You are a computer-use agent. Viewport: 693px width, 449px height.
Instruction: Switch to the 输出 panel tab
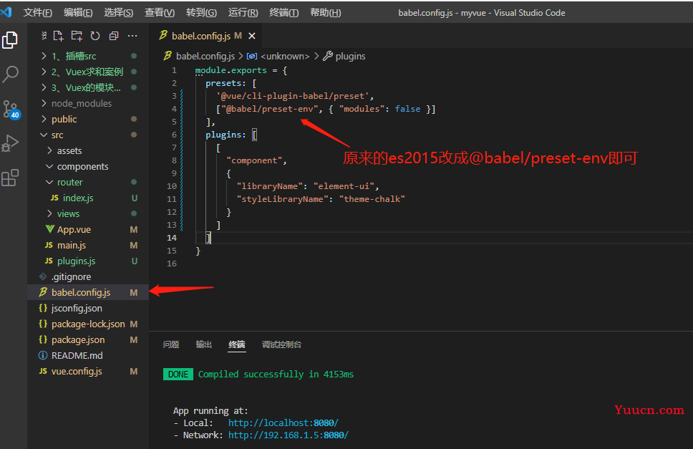[x=204, y=344]
